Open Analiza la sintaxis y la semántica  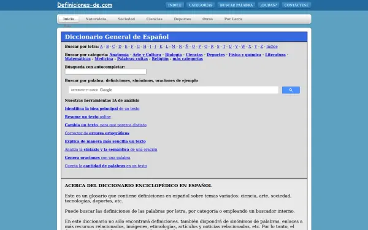[x=111, y=150]
